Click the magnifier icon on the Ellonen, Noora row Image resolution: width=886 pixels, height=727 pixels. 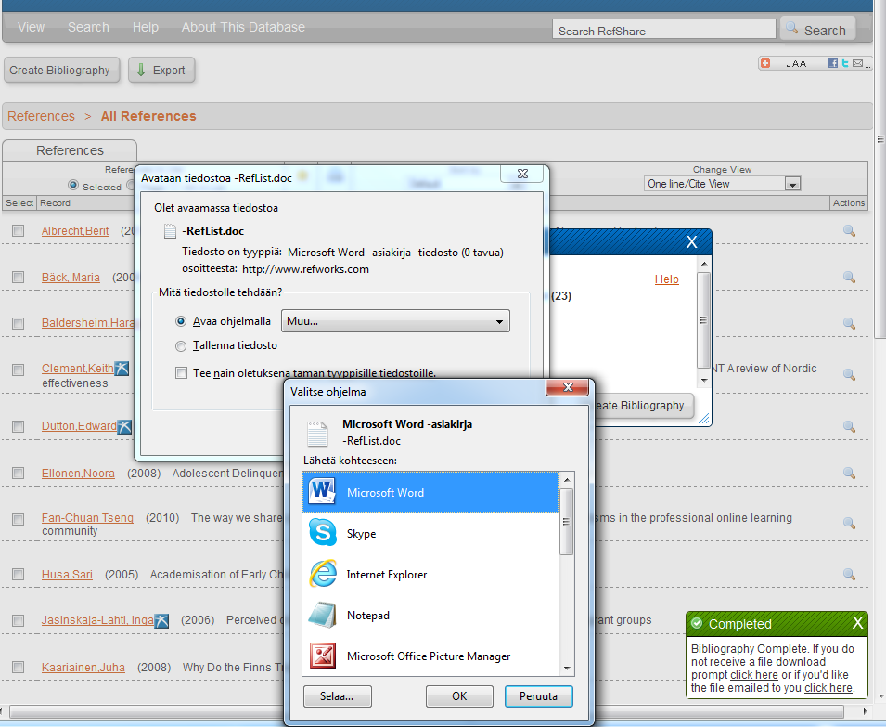pos(849,473)
